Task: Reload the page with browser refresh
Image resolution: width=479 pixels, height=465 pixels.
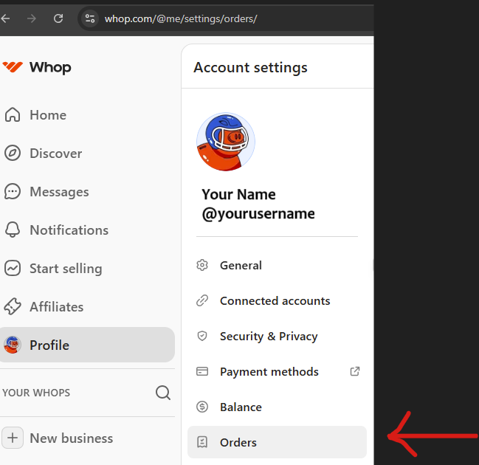Action: coord(58,18)
